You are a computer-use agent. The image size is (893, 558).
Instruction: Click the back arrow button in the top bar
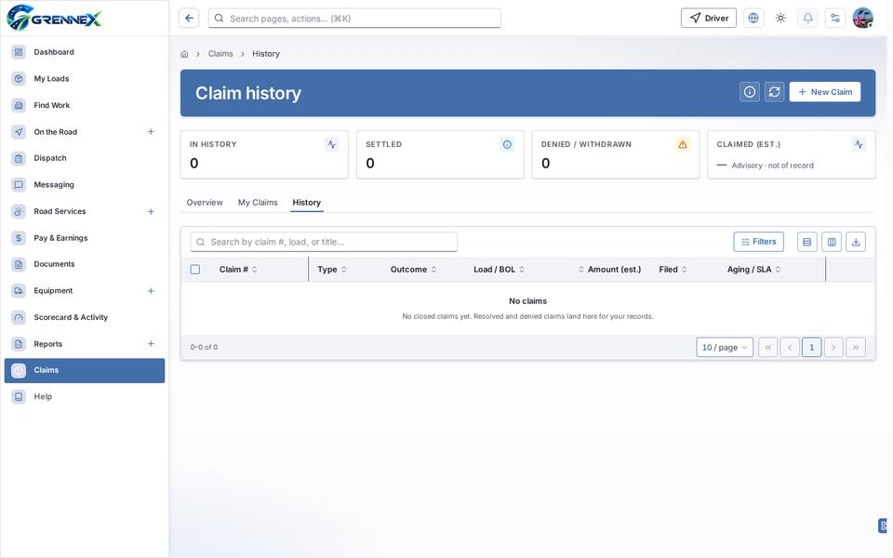(189, 19)
